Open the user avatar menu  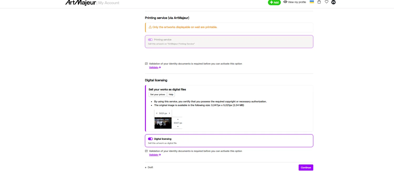tap(334, 2)
